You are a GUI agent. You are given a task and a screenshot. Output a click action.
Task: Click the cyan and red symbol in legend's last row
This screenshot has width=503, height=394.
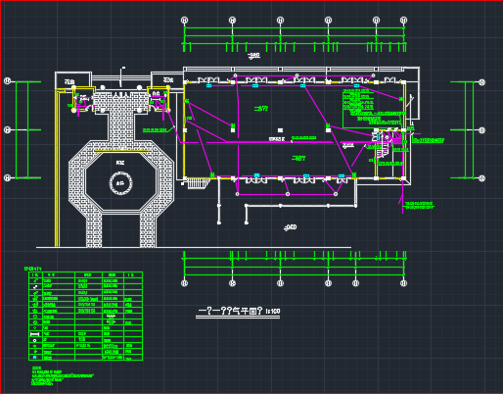[x=35, y=358]
